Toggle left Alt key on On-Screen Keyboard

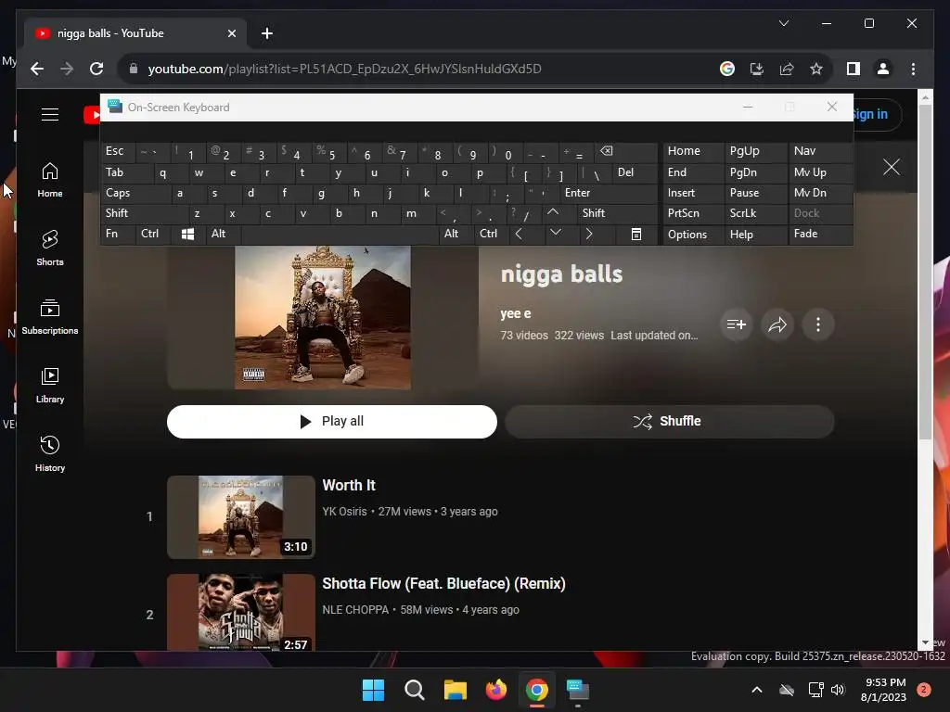pos(223,234)
